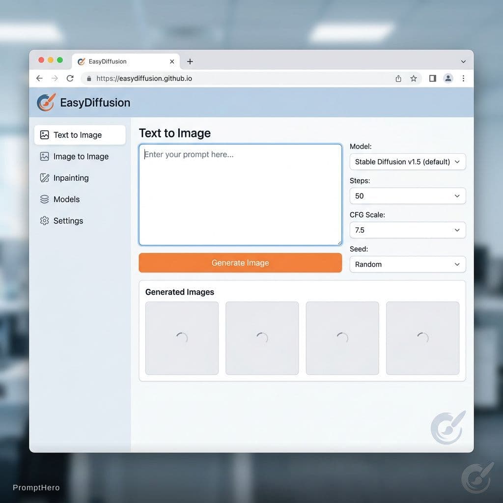Click the first generated image placeholder
Screen dimensions: 503x503
(182, 338)
